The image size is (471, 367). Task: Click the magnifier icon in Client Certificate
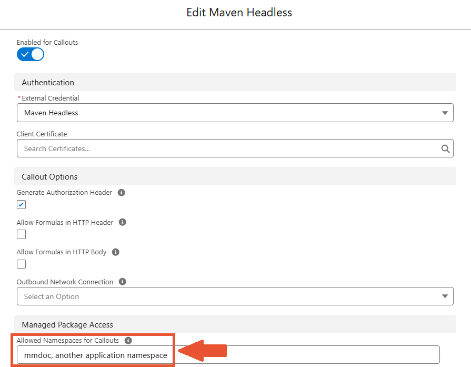click(x=445, y=148)
